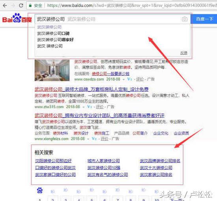Image resolution: width=217 pixels, height=201 pixels.
Task: Go to results page 2
Action: [52, 199]
